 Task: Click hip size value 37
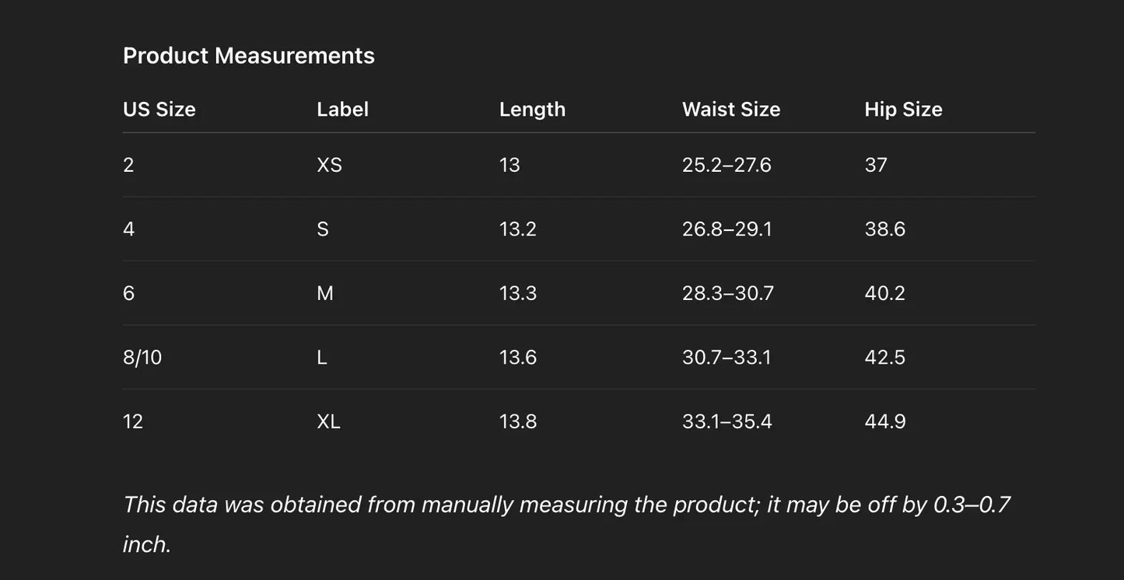point(876,165)
